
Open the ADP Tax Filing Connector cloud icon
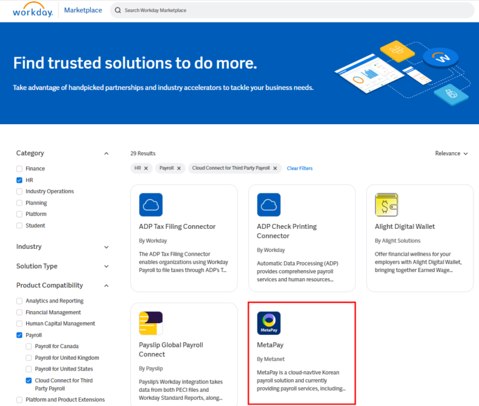tap(151, 205)
